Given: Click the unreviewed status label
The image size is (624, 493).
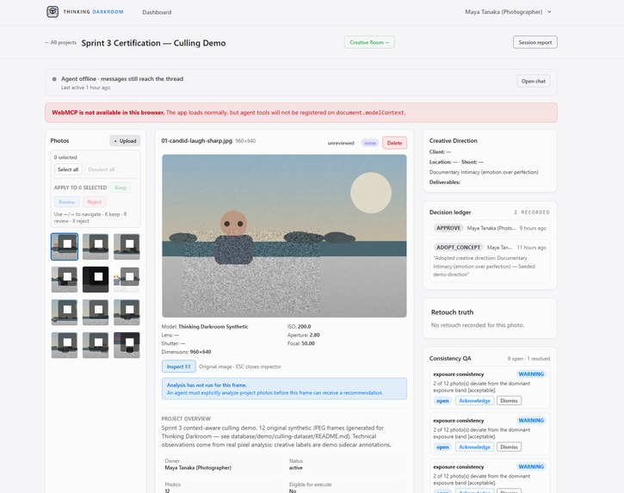Looking at the screenshot, I should [341, 143].
